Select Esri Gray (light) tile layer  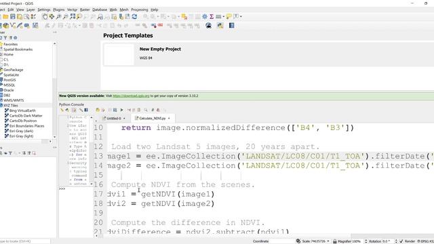tap(21, 136)
